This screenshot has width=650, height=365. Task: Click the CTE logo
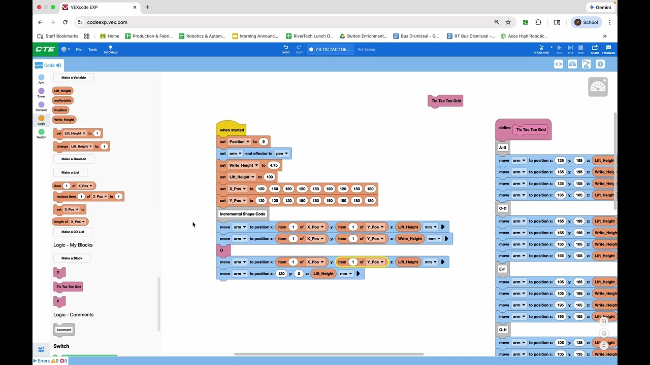click(x=45, y=49)
